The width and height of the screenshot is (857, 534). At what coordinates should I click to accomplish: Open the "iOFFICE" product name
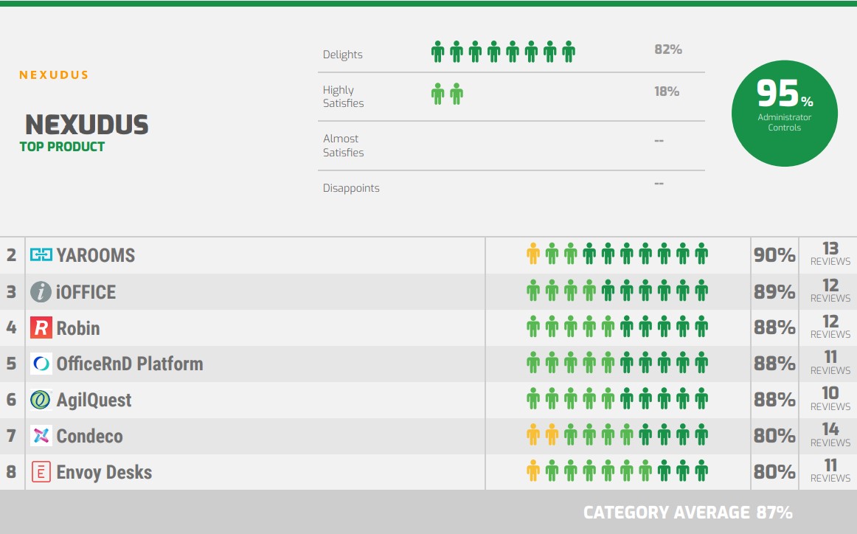coord(86,292)
